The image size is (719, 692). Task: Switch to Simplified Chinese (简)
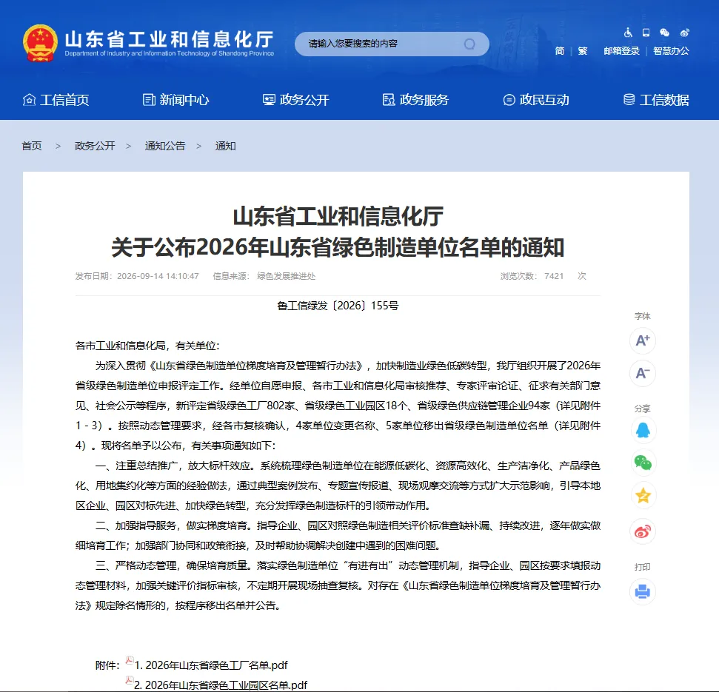[559, 51]
